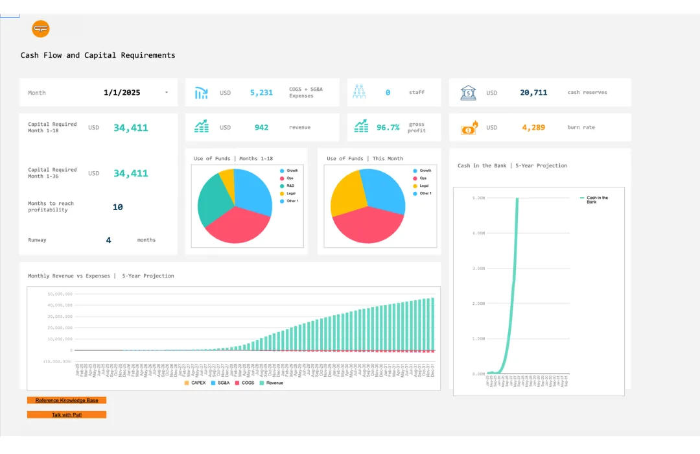
Task: Click R&D legend swatch in Months 1-18 chart
Action: pos(282,186)
